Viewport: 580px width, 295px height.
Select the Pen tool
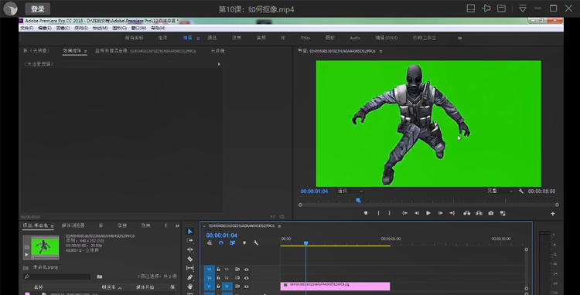189,277
